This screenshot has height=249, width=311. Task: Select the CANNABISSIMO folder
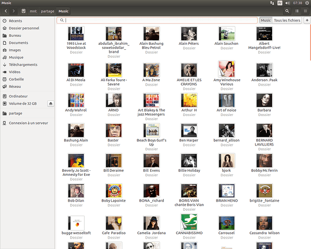point(189,227)
